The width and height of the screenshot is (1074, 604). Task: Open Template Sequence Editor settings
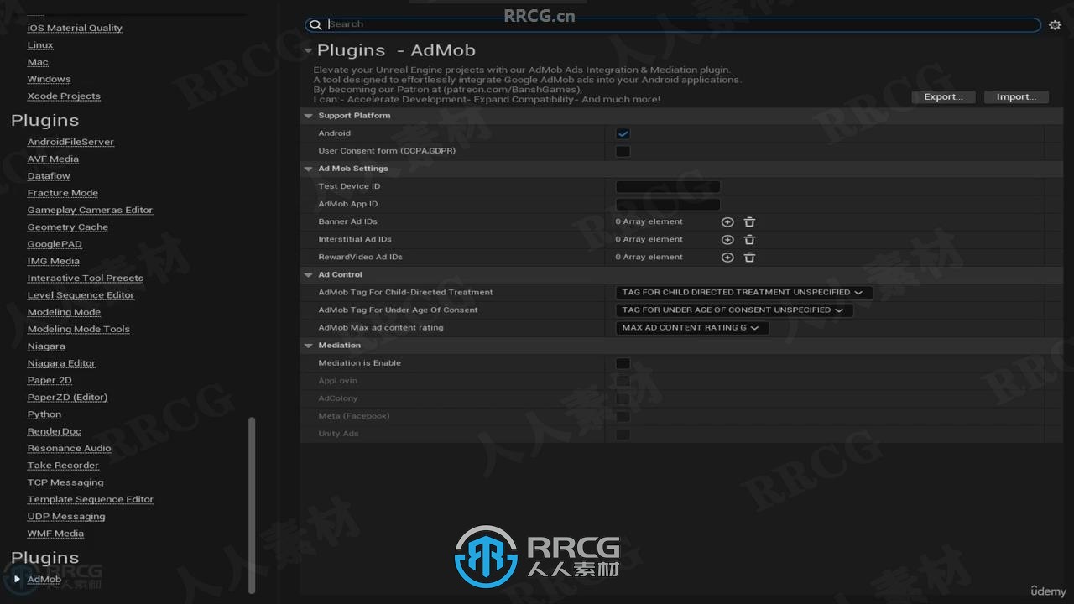[91, 499]
